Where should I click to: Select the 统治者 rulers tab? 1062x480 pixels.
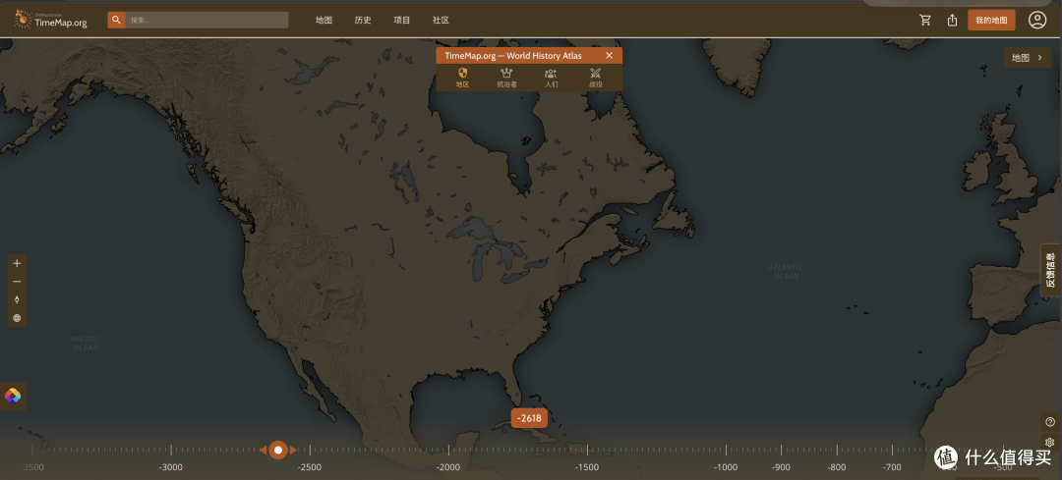pyautogui.click(x=506, y=79)
